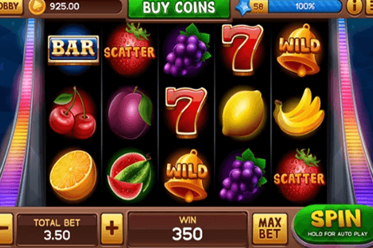Image resolution: width=373 pixels, height=248 pixels.
Task: Click the gold coin balance icon
Action: coord(37,7)
